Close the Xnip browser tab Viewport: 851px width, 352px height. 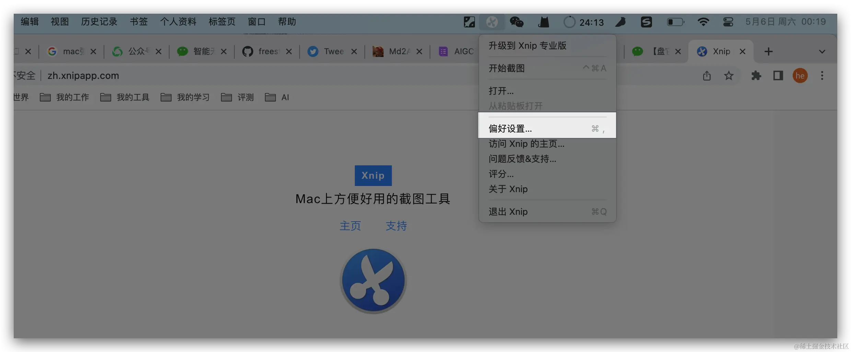click(x=743, y=51)
